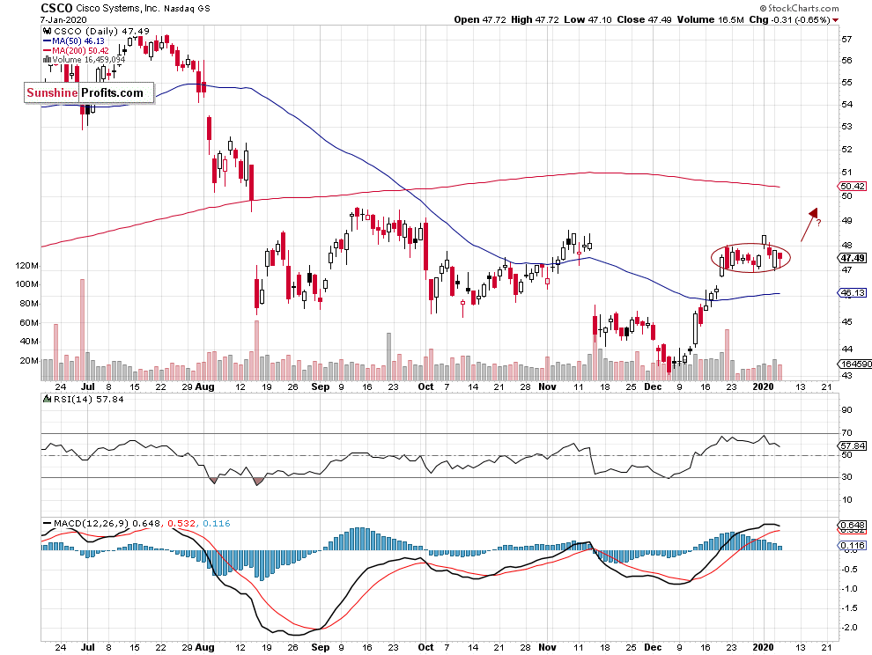Click the 'Volume 16.5M' header value
Image resolution: width=872 pixels, height=655 pixels.
click(x=710, y=19)
